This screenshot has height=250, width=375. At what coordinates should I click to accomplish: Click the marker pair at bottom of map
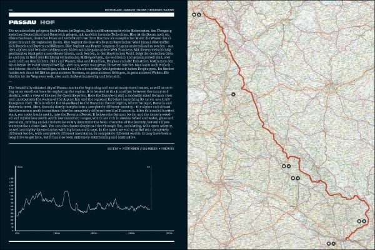tap(332, 241)
